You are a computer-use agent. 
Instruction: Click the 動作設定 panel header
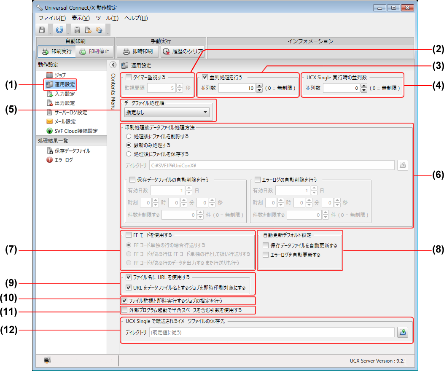71,65
